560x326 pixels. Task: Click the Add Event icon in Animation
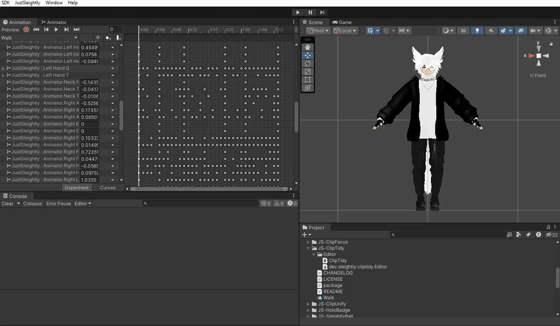tap(119, 37)
